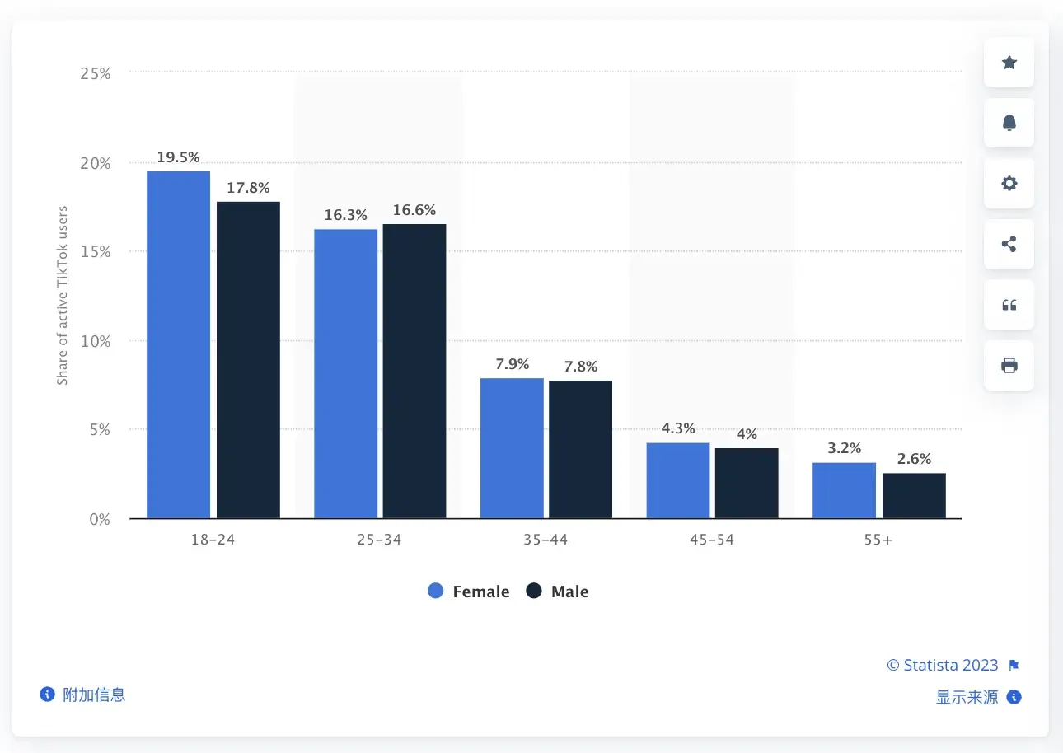The height and width of the screenshot is (753, 1063).
Task: Click the Female 18-24 bar at 19.5%
Action: (x=179, y=345)
